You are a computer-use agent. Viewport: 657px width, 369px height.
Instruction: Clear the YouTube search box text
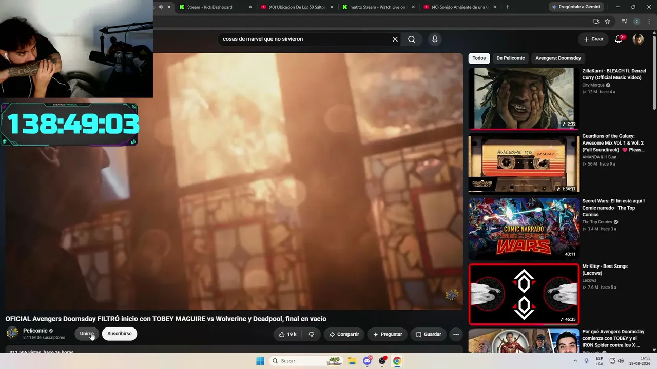(395, 39)
